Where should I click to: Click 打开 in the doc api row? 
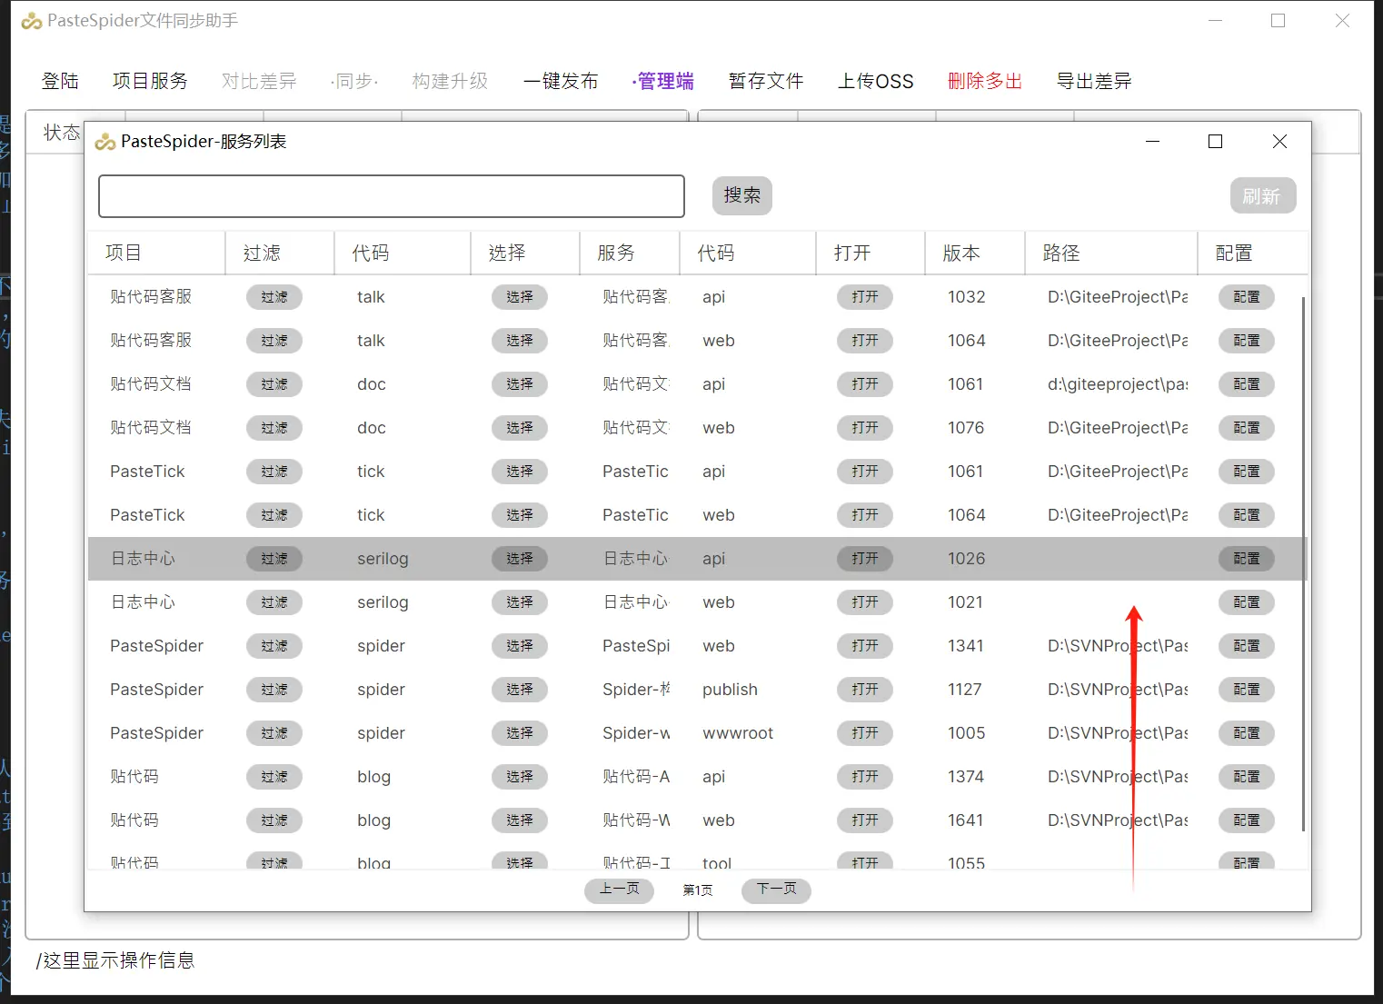(865, 384)
